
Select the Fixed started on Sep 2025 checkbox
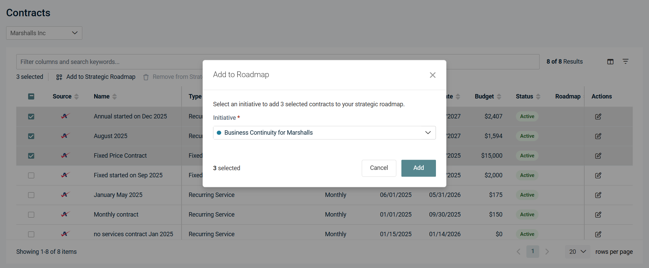(x=31, y=175)
